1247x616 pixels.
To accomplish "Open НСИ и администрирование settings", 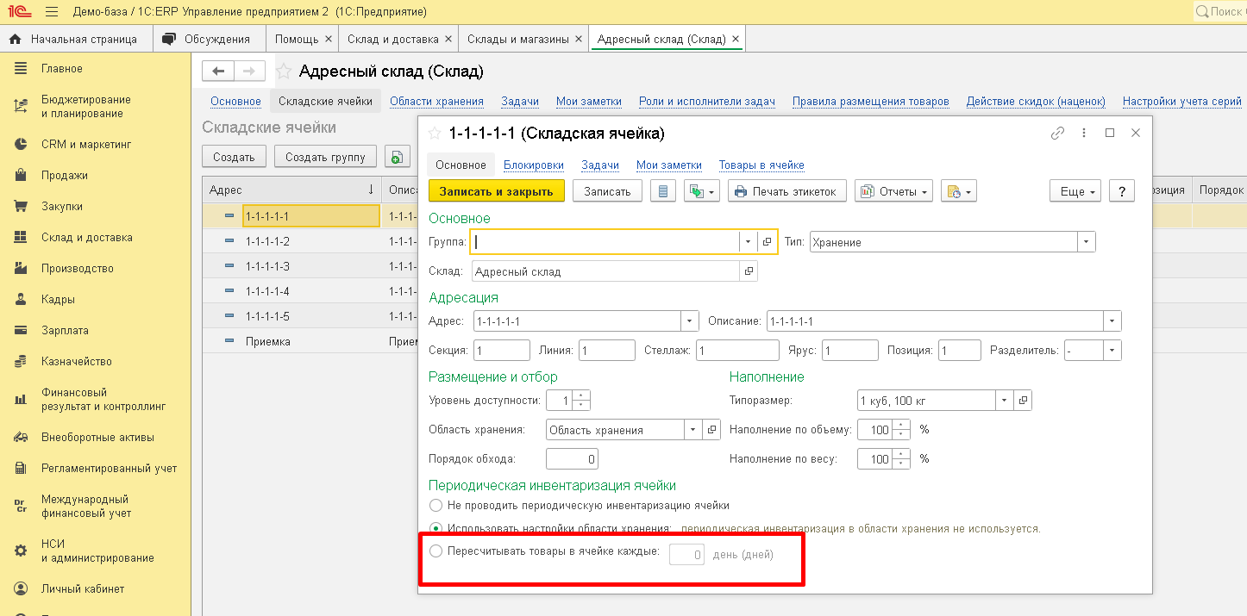I will point(96,551).
